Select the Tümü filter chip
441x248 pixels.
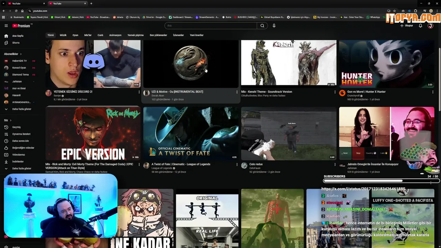click(51, 35)
